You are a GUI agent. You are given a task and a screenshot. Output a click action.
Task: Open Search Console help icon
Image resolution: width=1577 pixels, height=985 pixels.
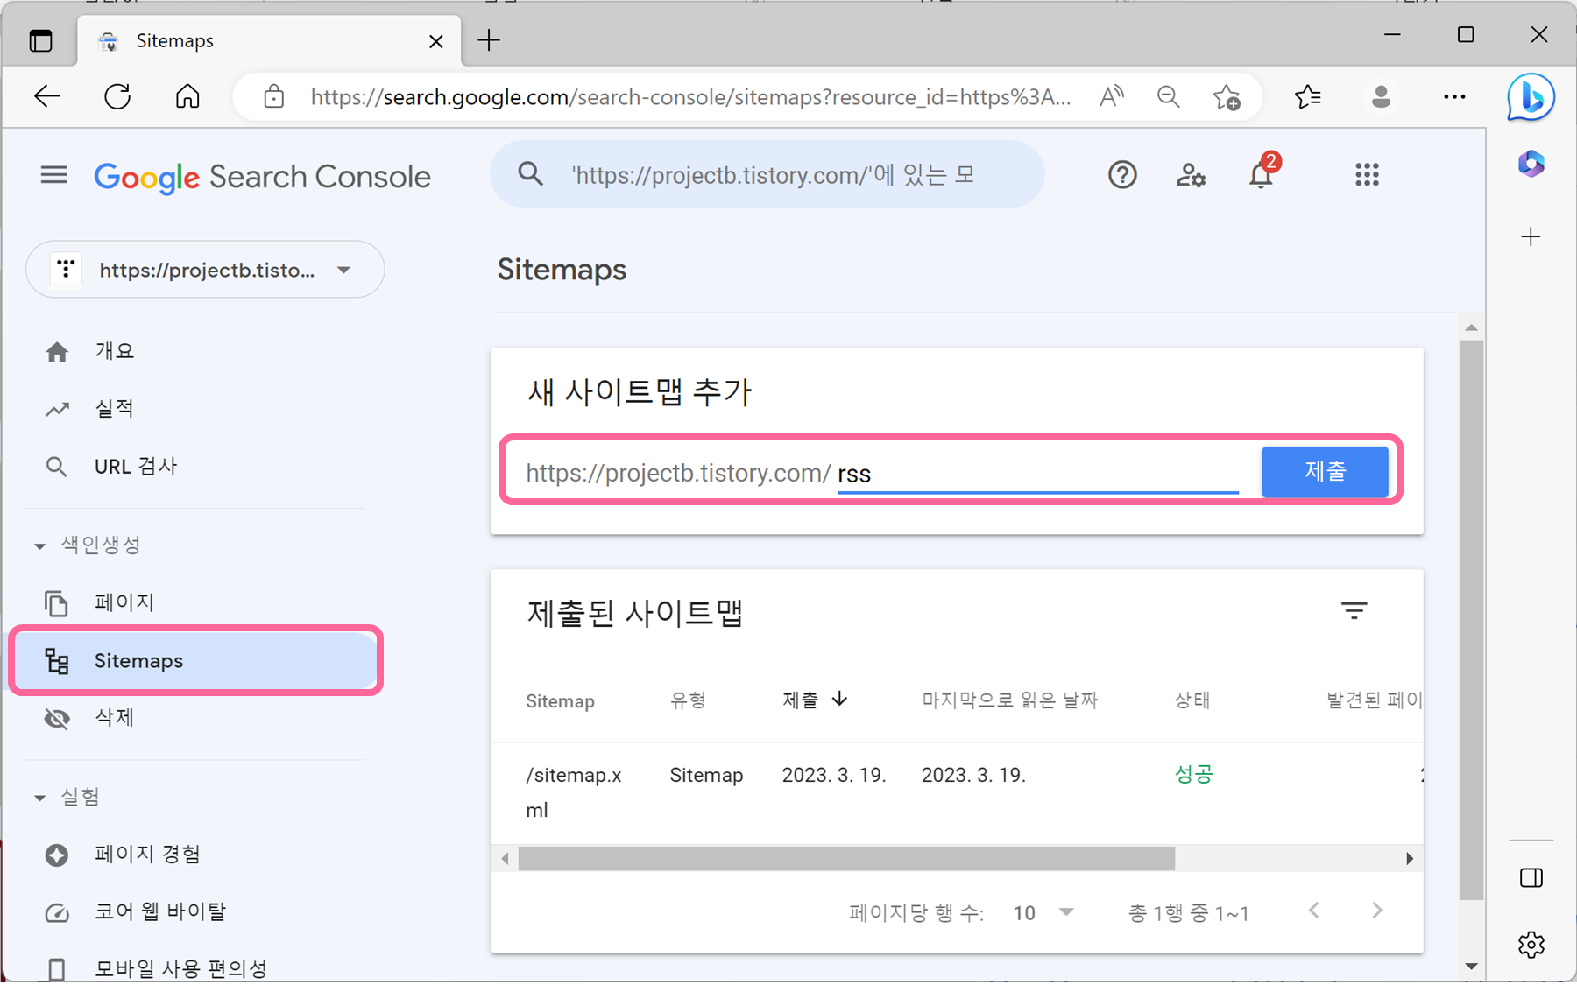point(1121,175)
